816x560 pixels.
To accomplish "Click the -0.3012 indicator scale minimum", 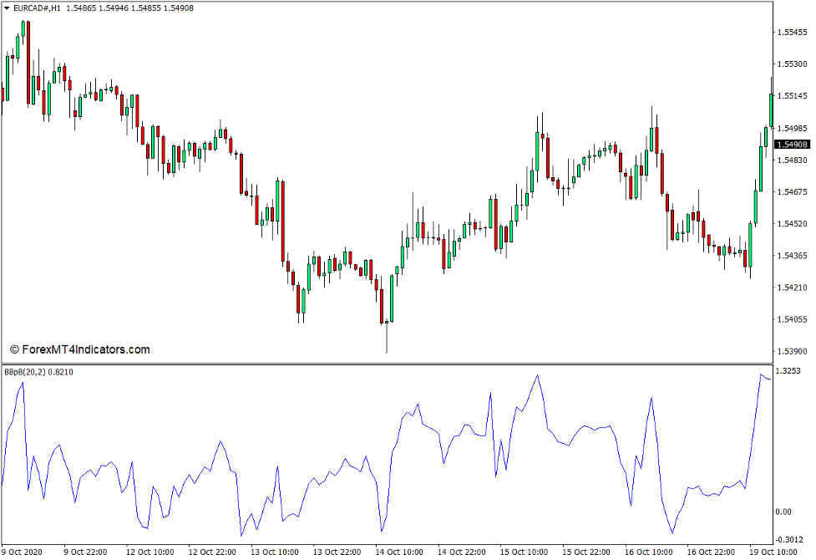I will pyautogui.click(x=789, y=538).
